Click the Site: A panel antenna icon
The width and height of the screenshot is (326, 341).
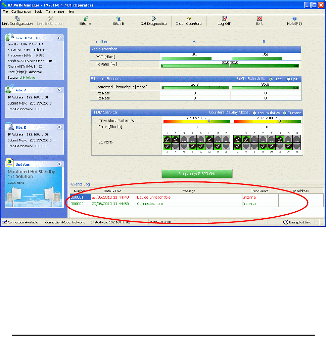click(x=10, y=89)
